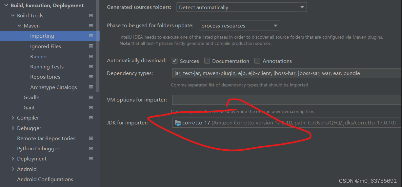Click the VM options for importer field
The height and width of the screenshot is (187, 402).
tap(287, 100)
